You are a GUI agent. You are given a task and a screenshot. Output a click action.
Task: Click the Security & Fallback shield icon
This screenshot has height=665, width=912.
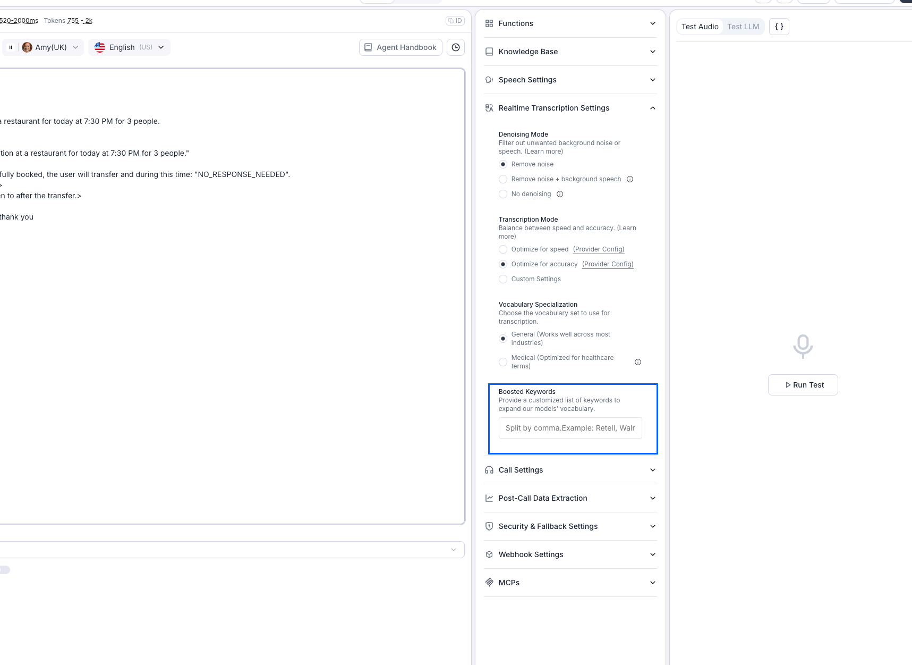click(489, 526)
